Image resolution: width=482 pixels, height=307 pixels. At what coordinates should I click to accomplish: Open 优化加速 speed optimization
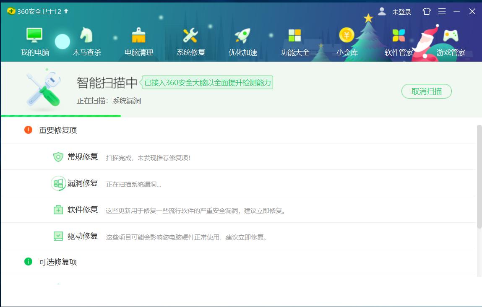[242, 40]
